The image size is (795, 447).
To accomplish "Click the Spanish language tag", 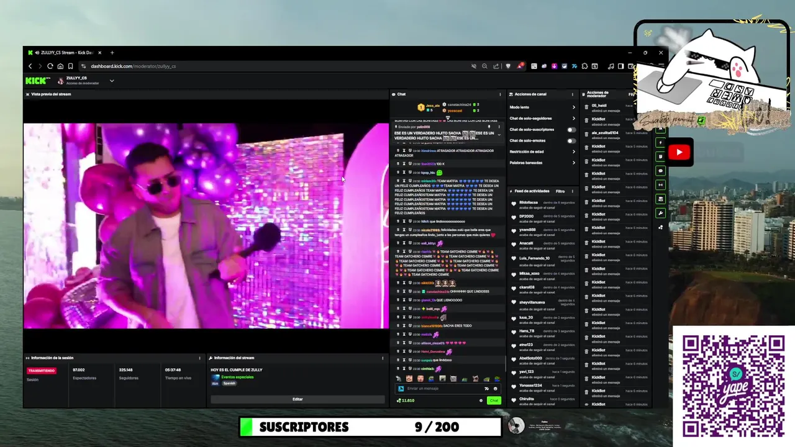I will point(229,383).
